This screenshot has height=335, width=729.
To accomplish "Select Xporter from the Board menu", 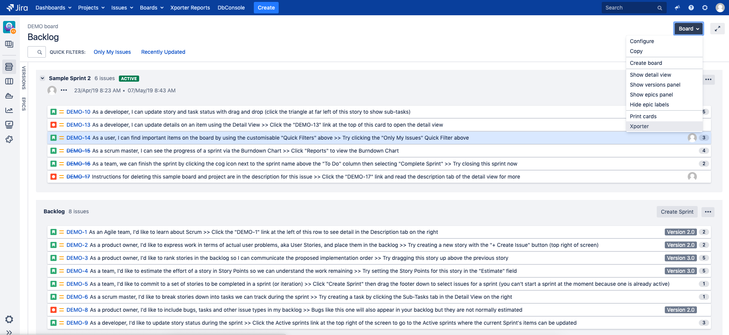I will (x=639, y=126).
